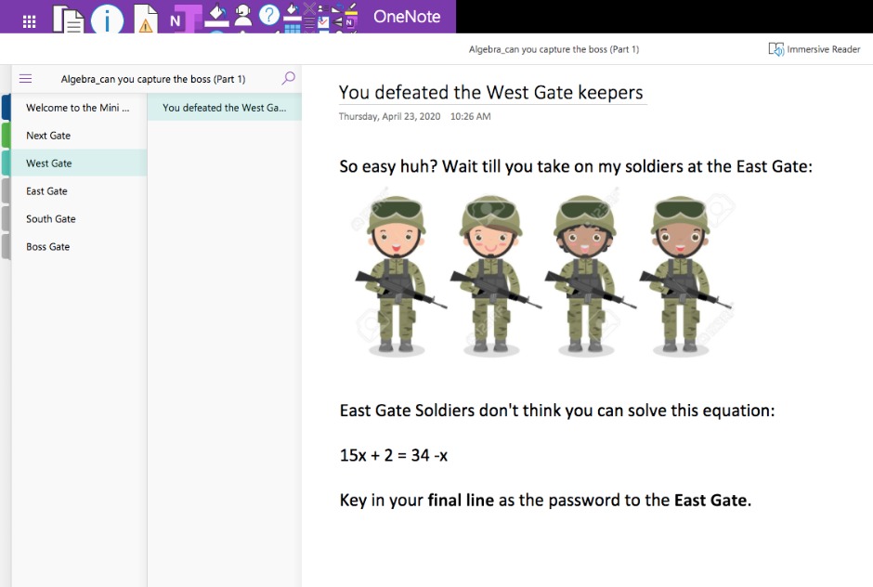Click the question mark help icon

pyautogui.click(x=269, y=15)
